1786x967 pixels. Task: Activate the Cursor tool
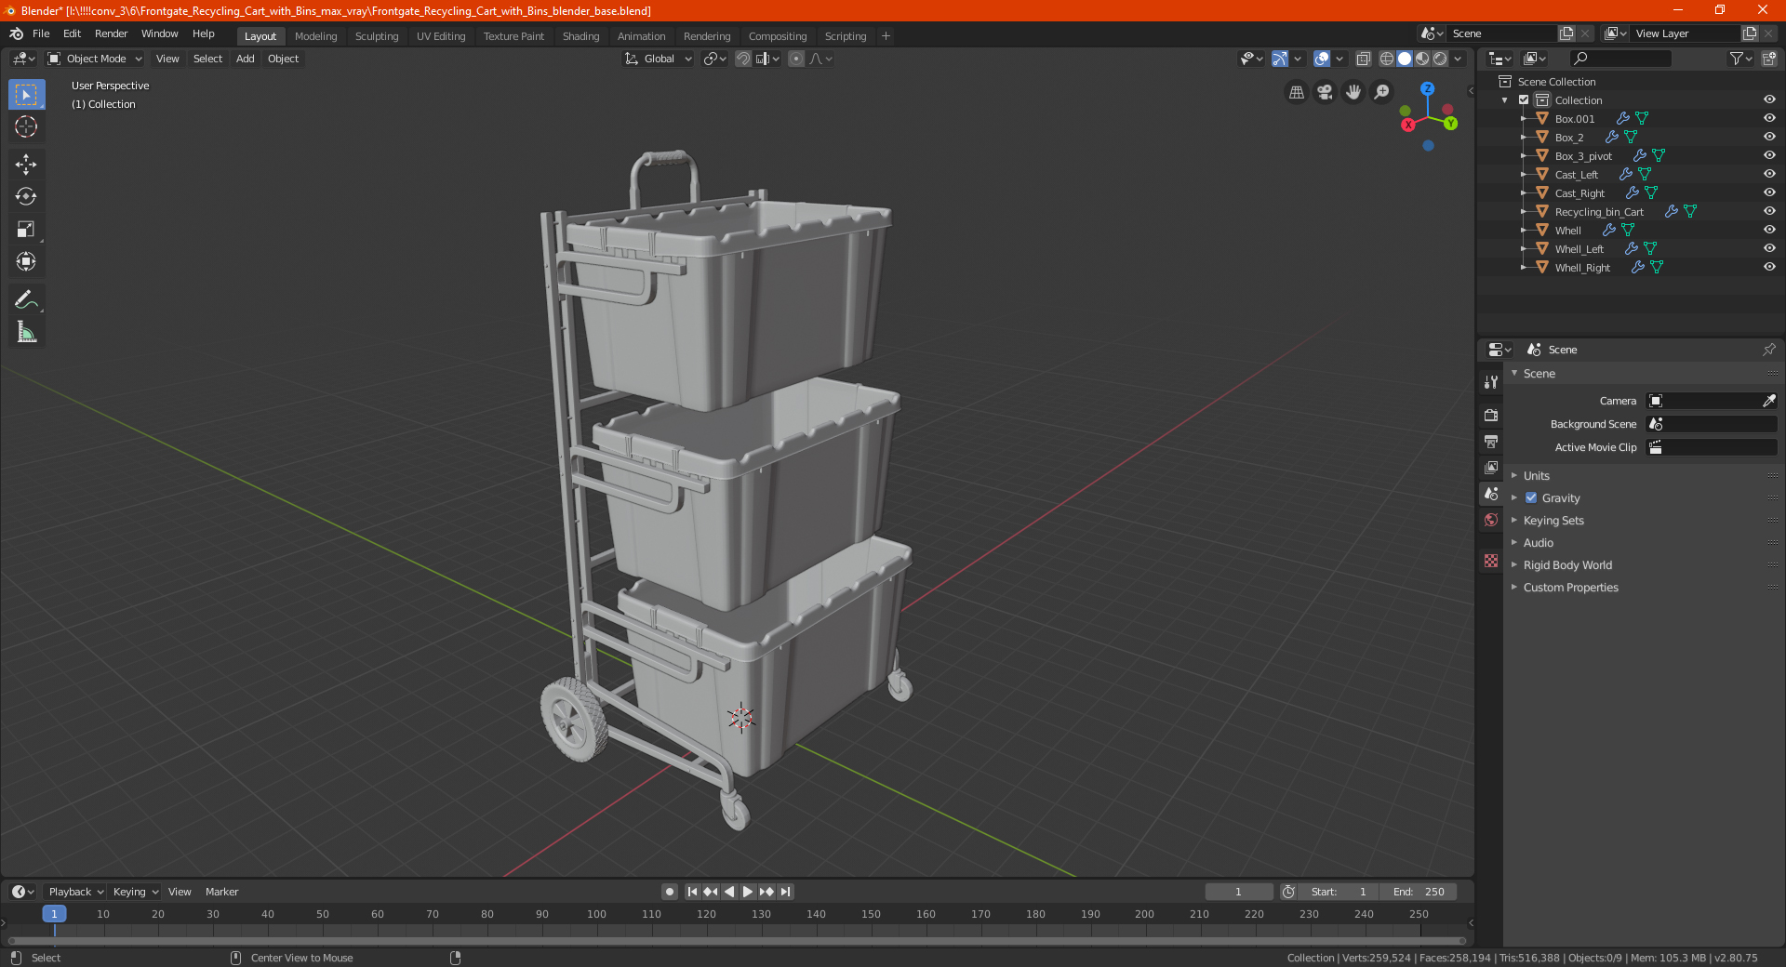coord(26,126)
